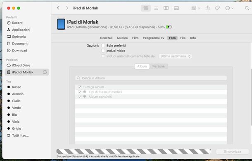Click the icon beside Album condivisi
This screenshot has width=252, height=161.
coord(85,96)
